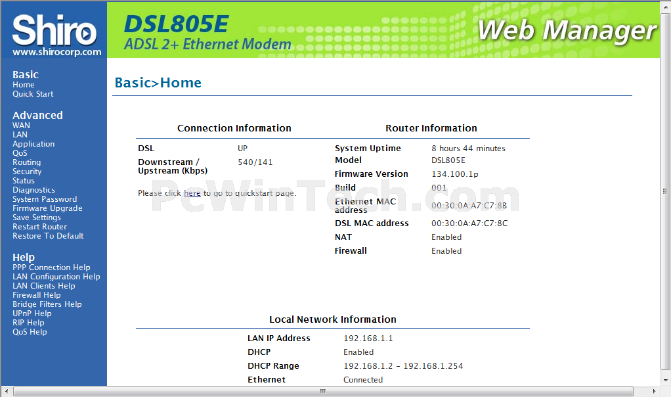671x397 pixels.
Task: Choose Restart Router from the sidebar
Action: tap(40, 227)
